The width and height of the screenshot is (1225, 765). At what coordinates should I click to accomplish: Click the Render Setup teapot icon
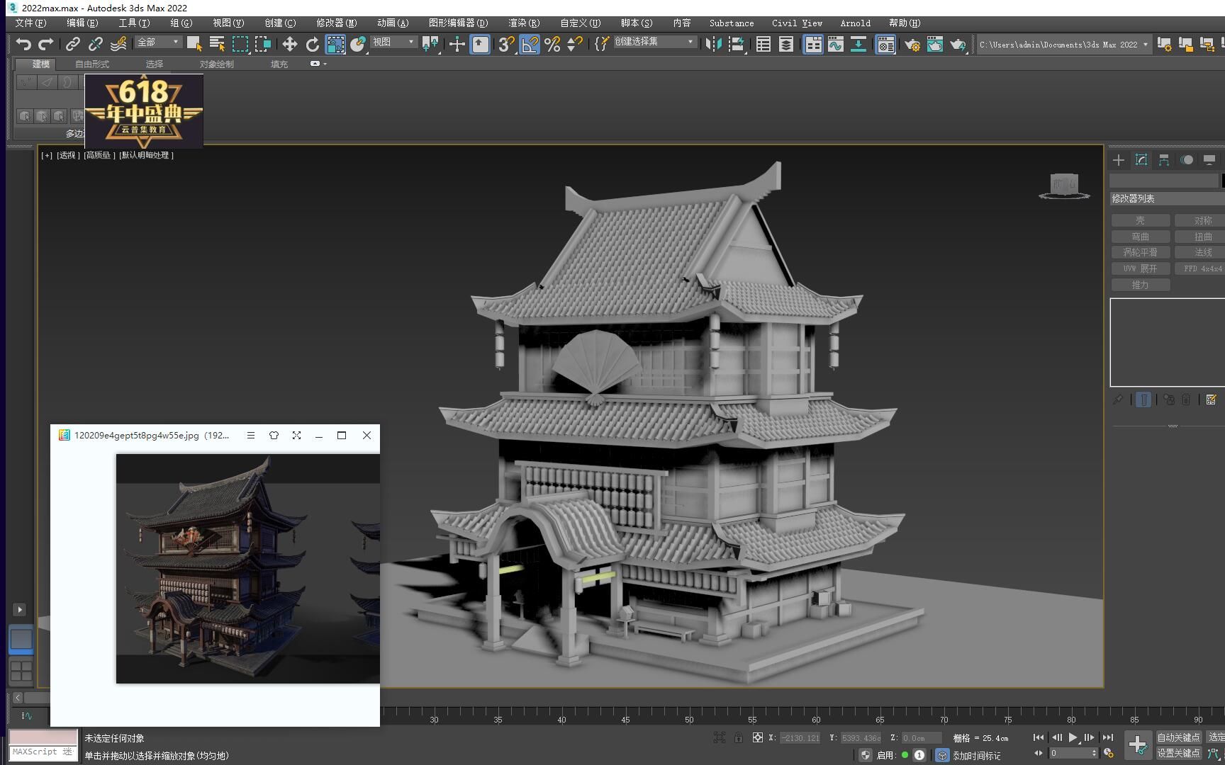(x=914, y=44)
